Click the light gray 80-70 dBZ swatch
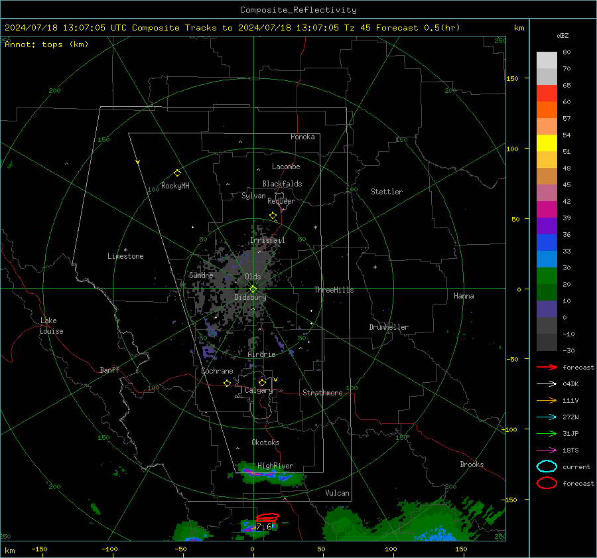597x558 pixels. 547,60
